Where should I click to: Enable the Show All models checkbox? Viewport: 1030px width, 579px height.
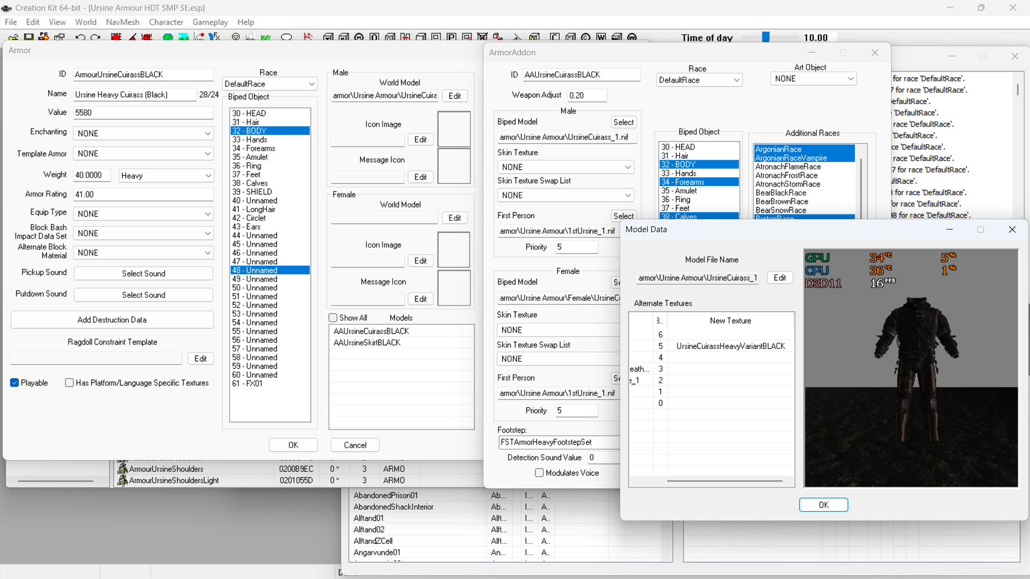tap(333, 317)
